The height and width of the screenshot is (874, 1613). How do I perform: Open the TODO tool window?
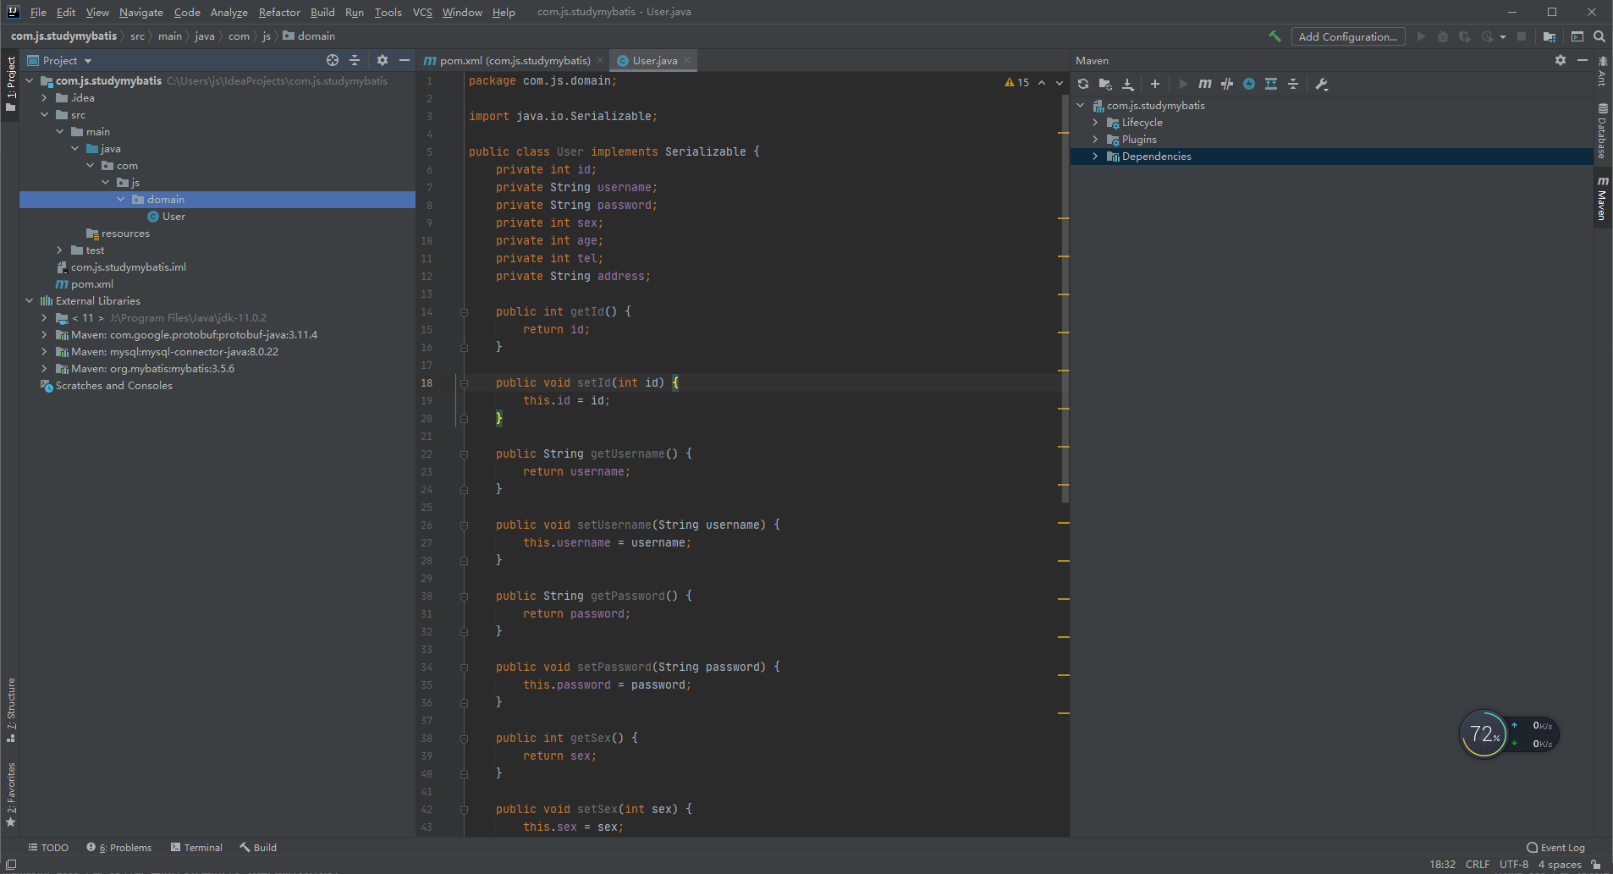click(48, 847)
